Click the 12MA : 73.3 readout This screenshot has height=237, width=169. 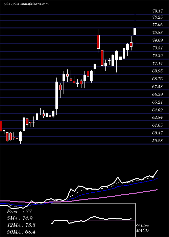point(21,225)
